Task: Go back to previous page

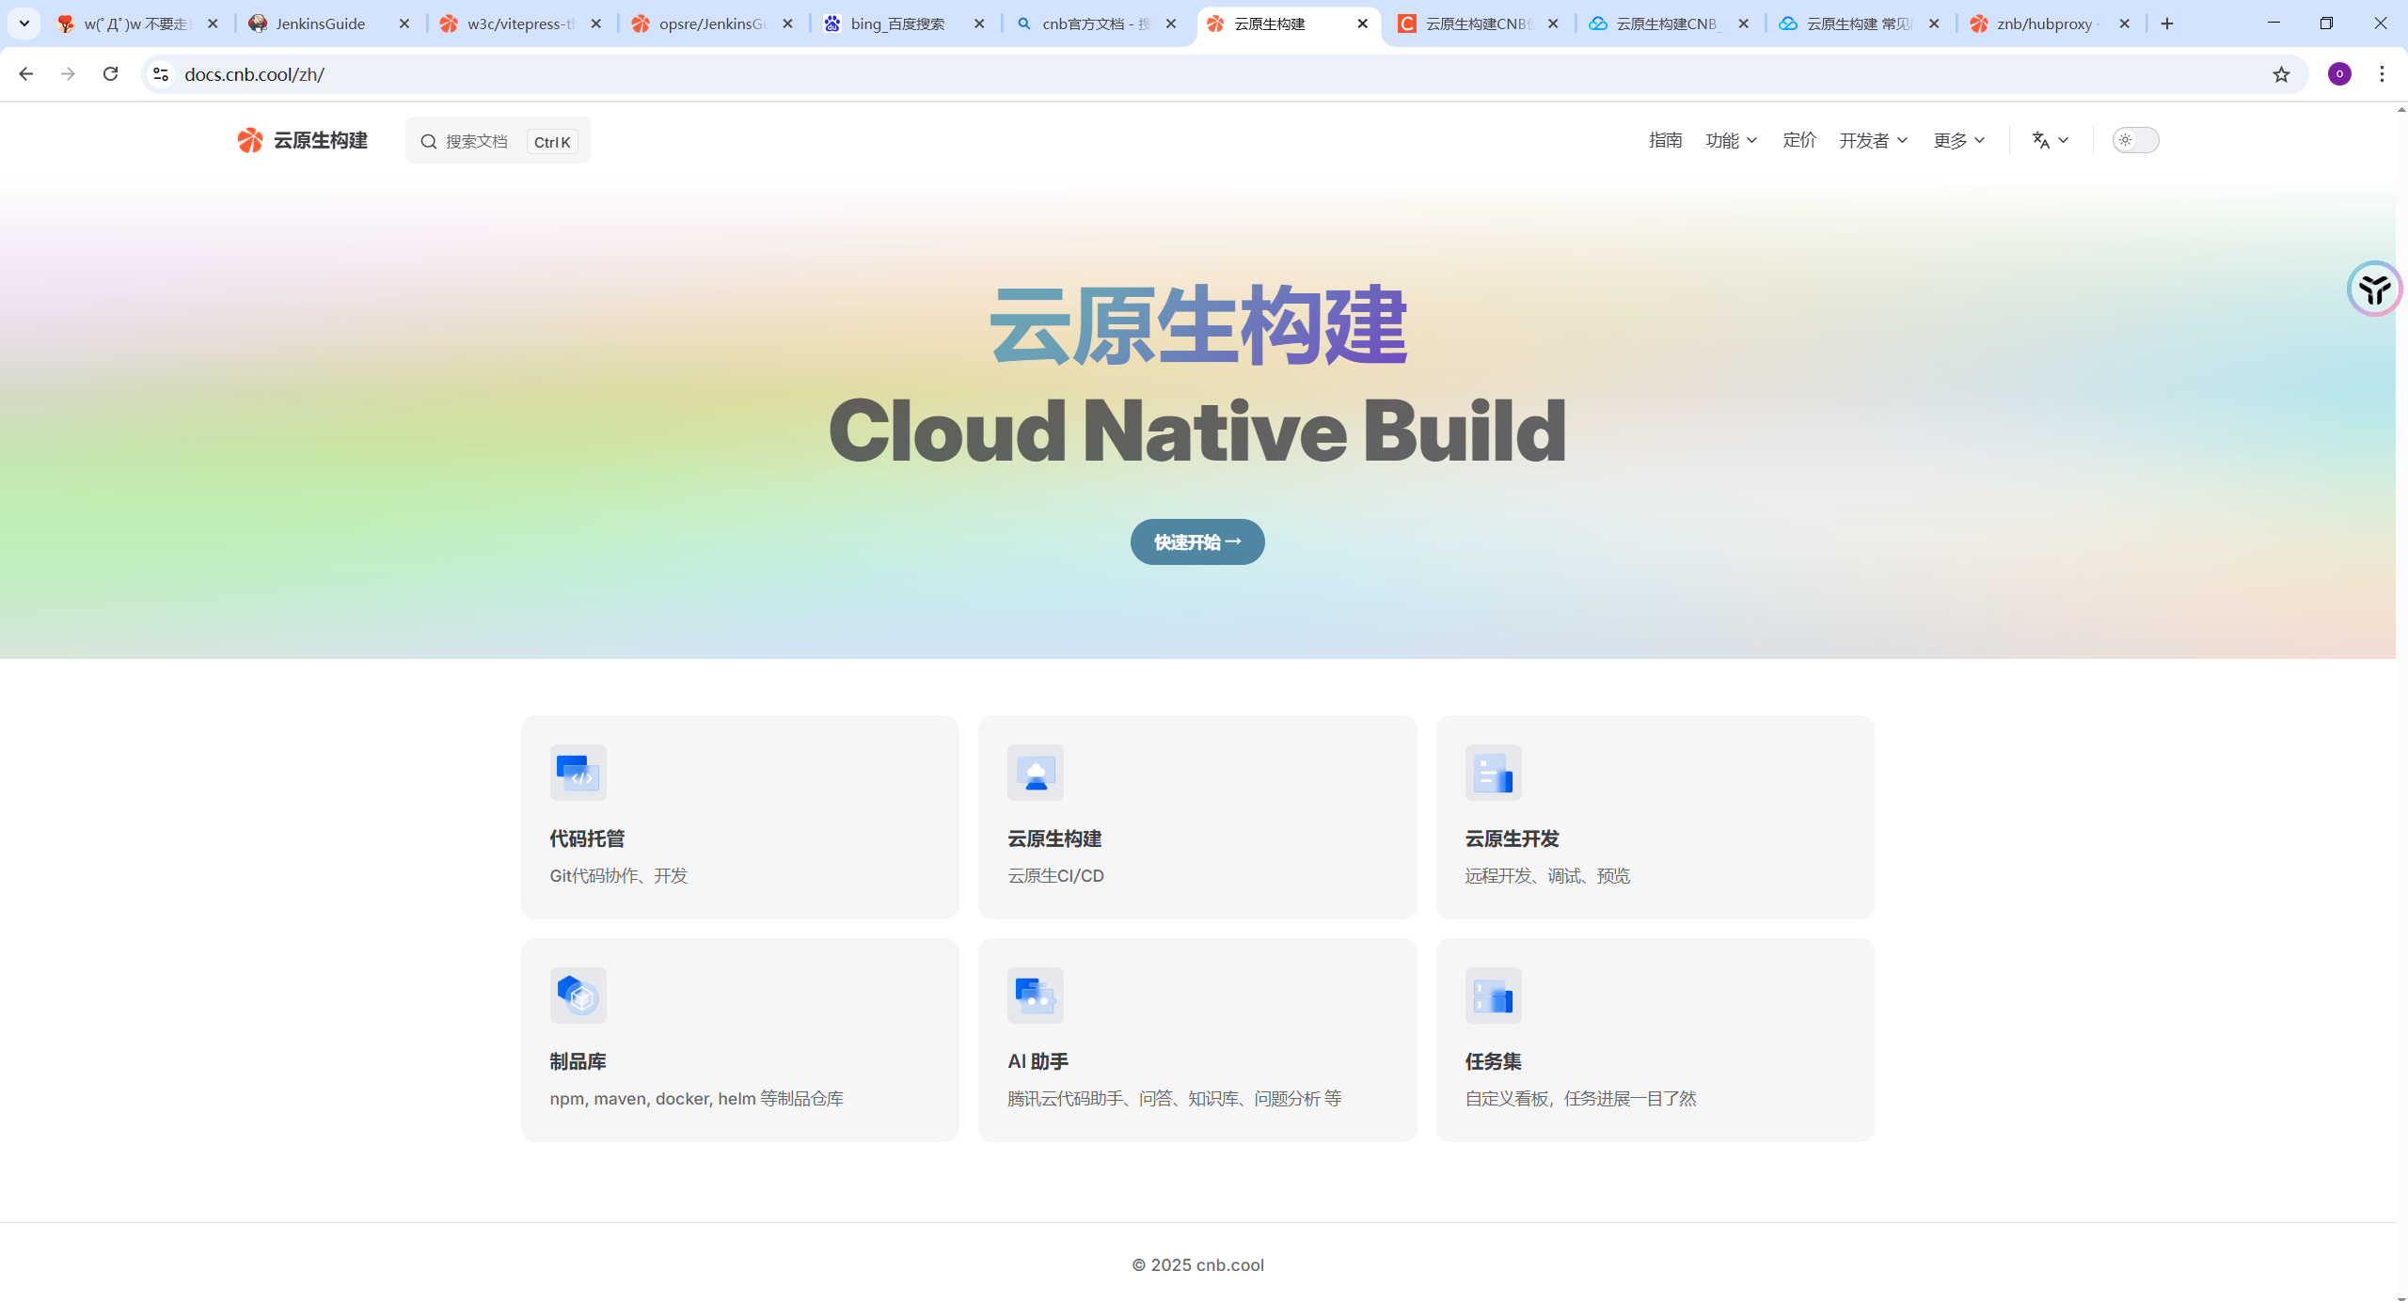Action: (25, 73)
